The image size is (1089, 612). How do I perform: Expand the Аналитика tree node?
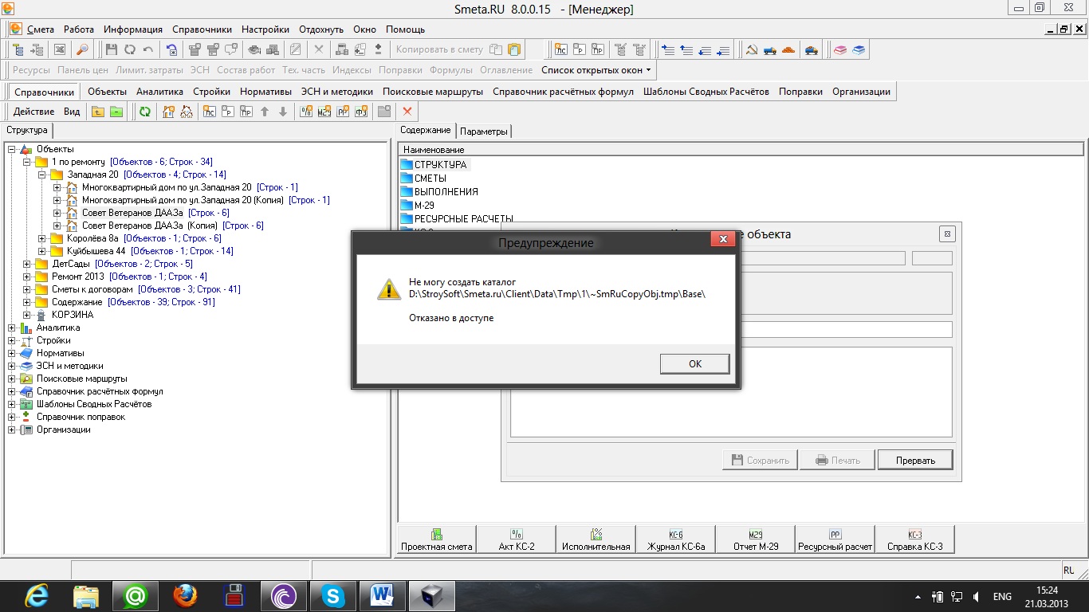(x=11, y=328)
